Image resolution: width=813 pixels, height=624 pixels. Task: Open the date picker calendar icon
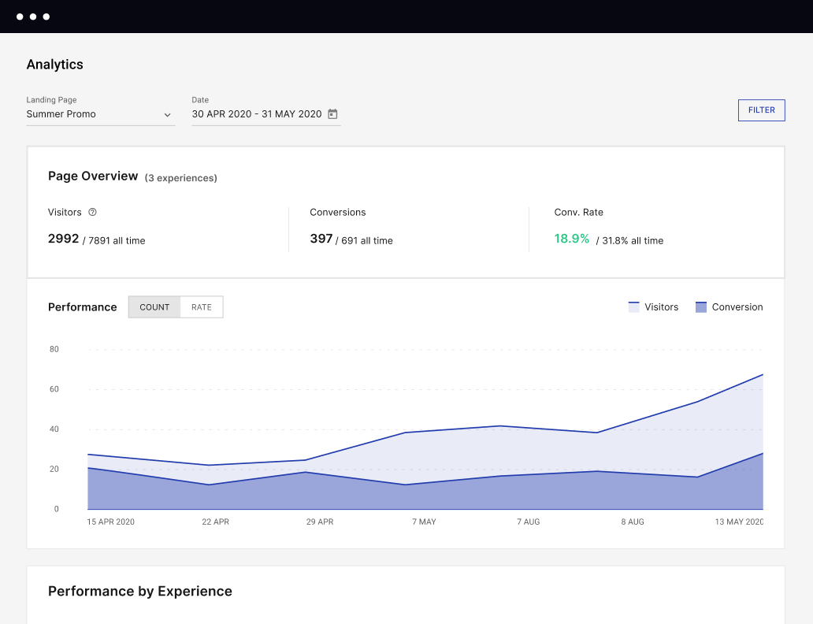(x=332, y=113)
